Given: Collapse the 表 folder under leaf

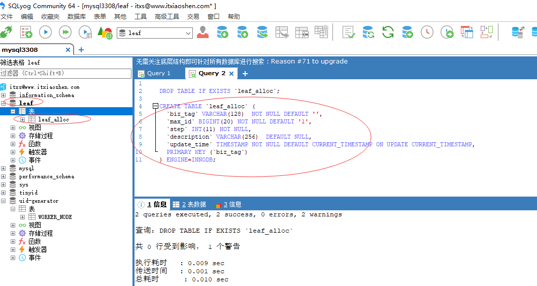Looking at the screenshot, I should (x=13, y=111).
